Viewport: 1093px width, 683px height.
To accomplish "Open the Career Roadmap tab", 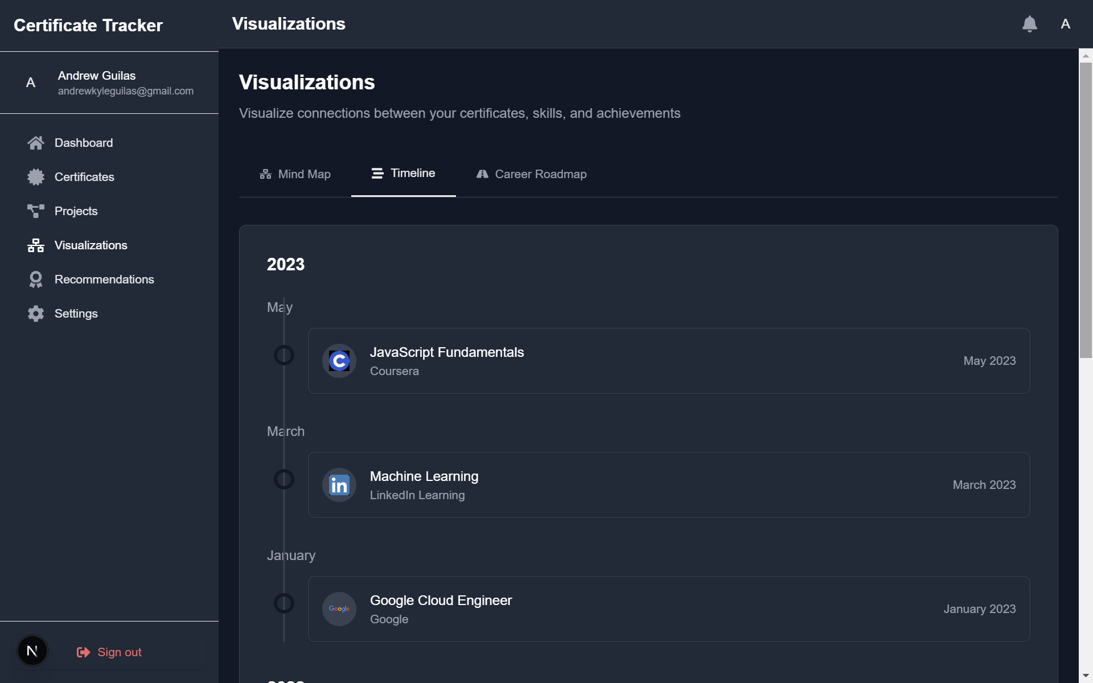I will click(531, 174).
